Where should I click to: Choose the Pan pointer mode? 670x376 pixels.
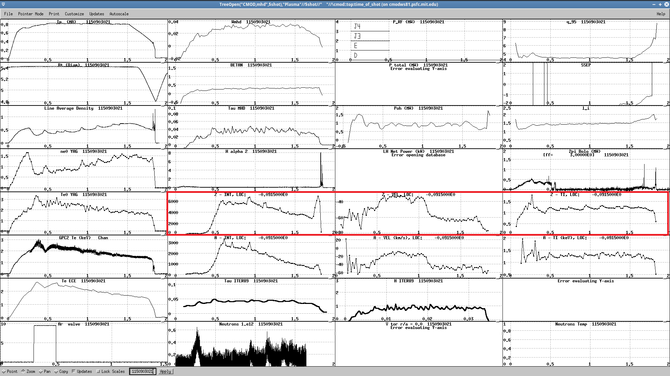point(41,371)
